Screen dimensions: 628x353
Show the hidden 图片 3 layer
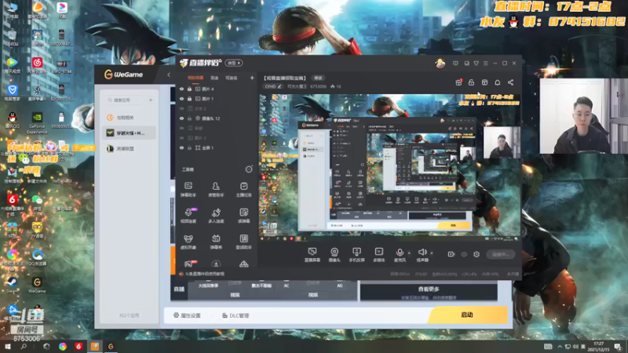(182, 138)
